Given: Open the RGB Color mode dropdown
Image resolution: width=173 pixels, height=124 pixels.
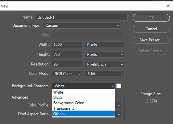Looking at the screenshot, I should (x=67, y=74).
